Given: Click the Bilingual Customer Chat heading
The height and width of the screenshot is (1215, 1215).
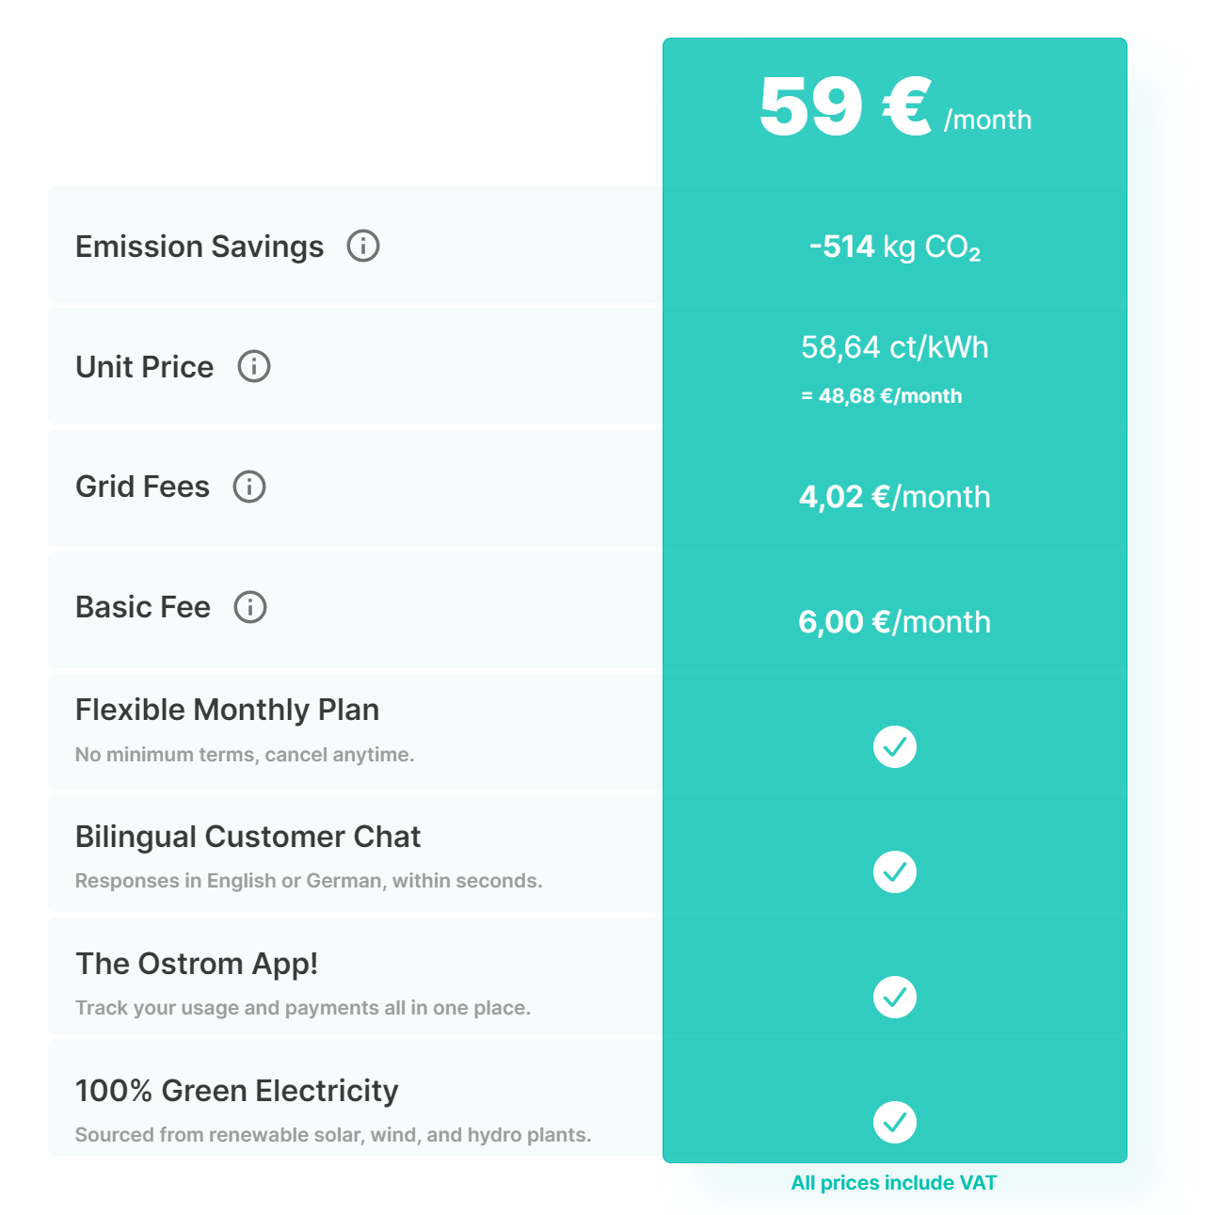Looking at the screenshot, I should [x=248, y=837].
